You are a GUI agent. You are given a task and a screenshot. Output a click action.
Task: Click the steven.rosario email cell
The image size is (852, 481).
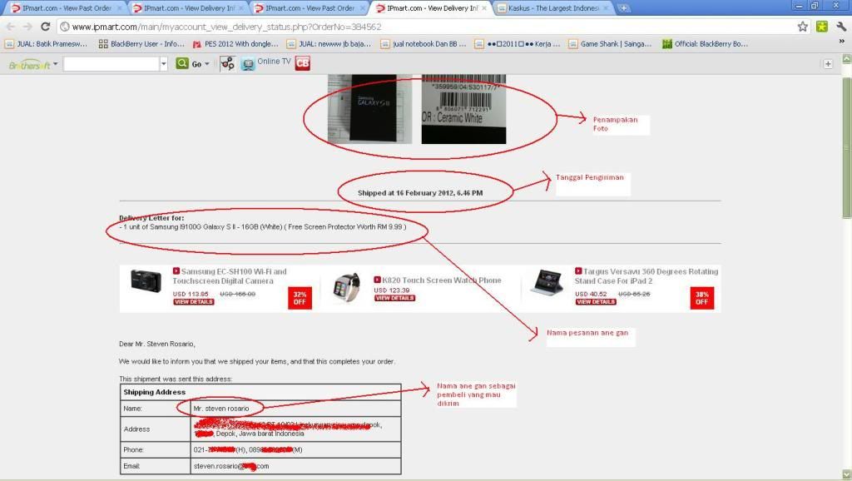tap(295, 466)
